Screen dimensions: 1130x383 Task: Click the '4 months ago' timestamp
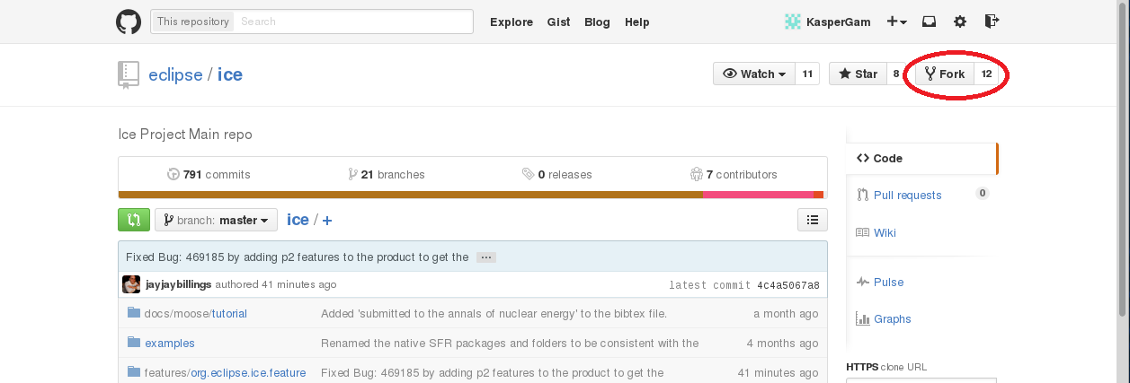(x=782, y=344)
